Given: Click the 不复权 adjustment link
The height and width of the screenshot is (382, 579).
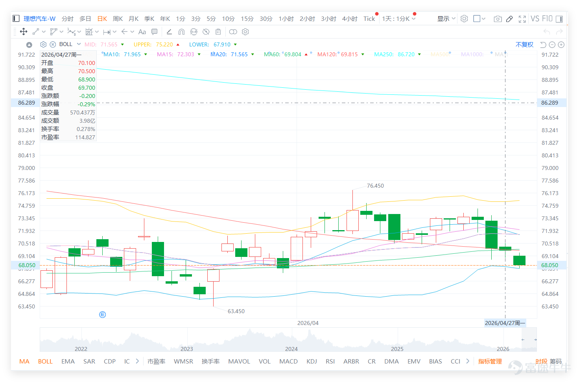Looking at the screenshot, I should (x=524, y=44).
